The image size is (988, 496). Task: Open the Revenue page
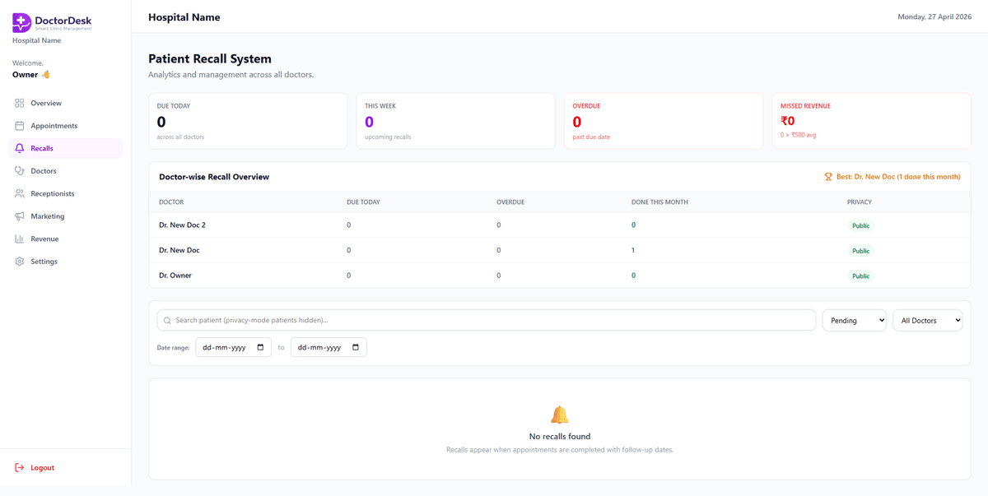click(x=66, y=239)
